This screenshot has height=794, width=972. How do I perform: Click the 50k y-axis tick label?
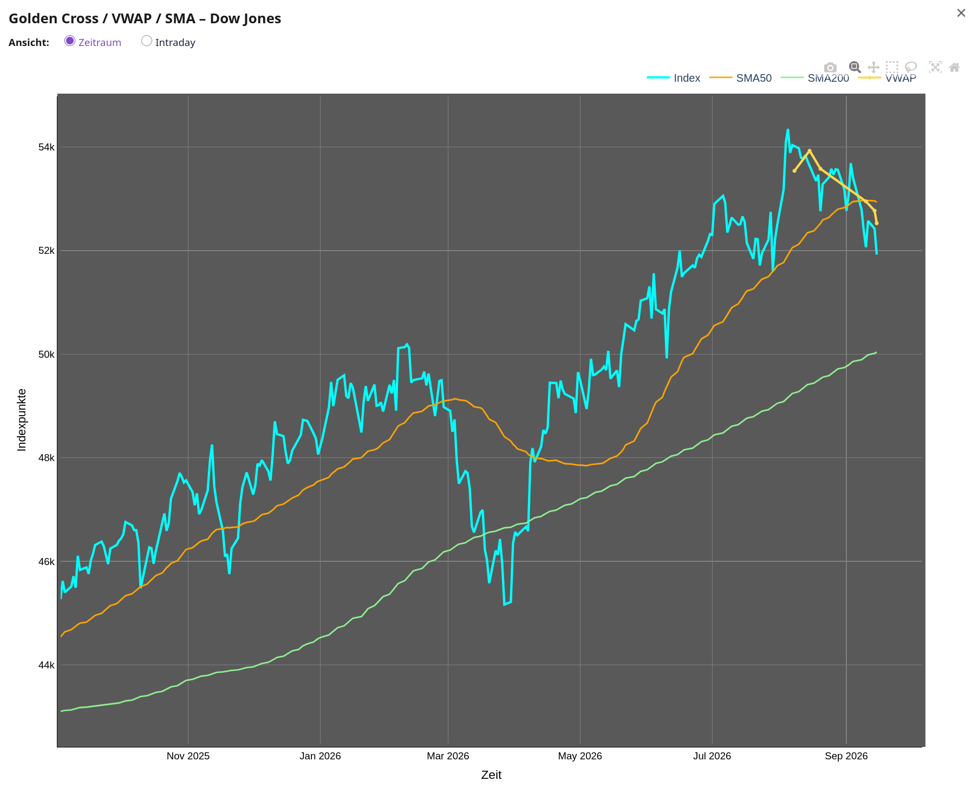click(47, 355)
